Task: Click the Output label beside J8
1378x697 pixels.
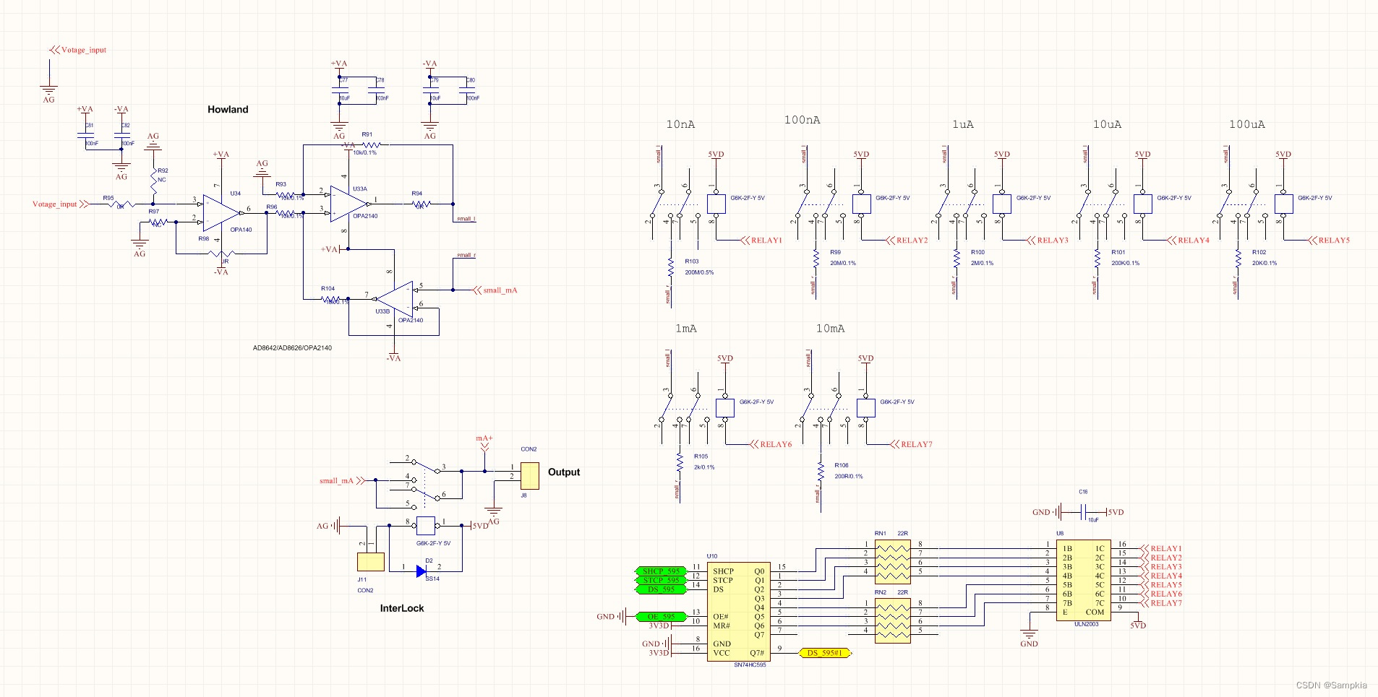Action: coord(564,472)
